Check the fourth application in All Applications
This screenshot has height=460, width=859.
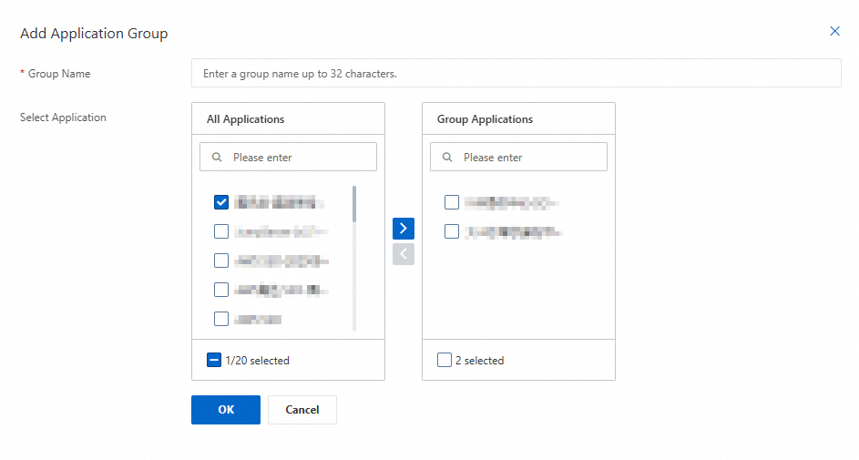pyautogui.click(x=221, y=290)
